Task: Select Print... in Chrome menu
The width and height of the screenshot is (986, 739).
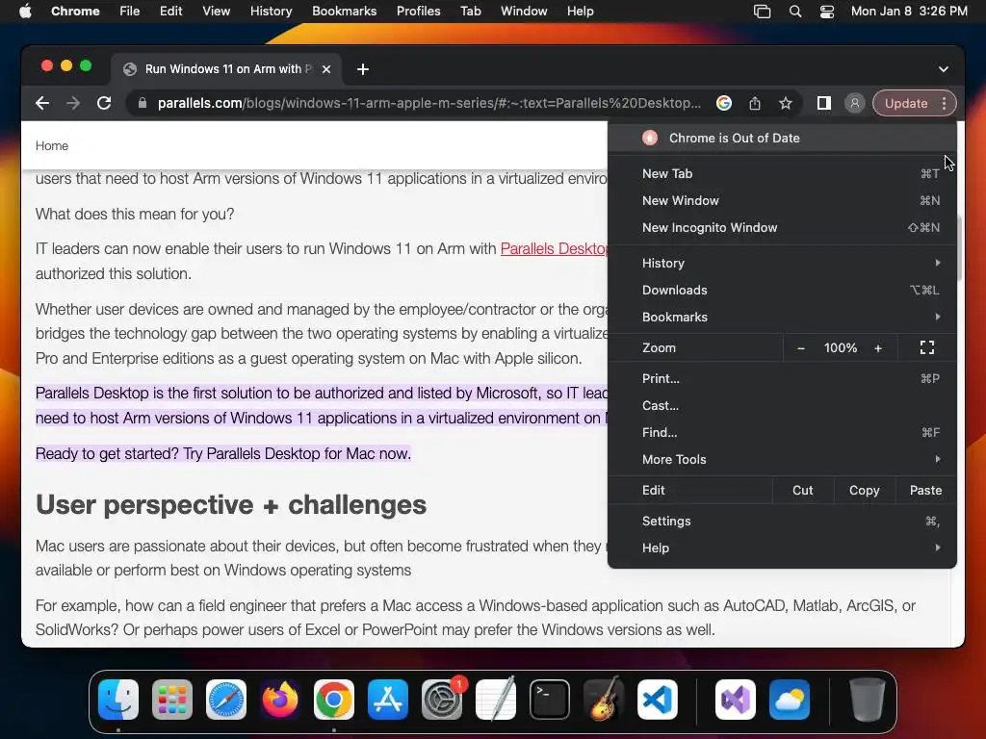Action: [782, 378]
